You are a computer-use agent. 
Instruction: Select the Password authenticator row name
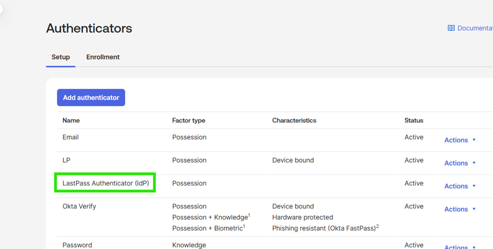point(77,245)
